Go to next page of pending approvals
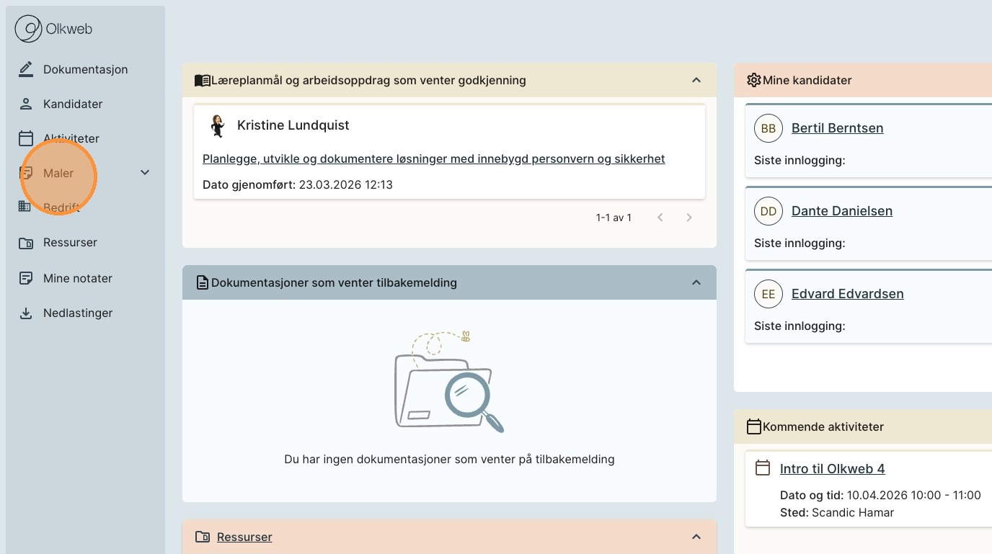This screenshot has height=554, width=992. point(689,218)
